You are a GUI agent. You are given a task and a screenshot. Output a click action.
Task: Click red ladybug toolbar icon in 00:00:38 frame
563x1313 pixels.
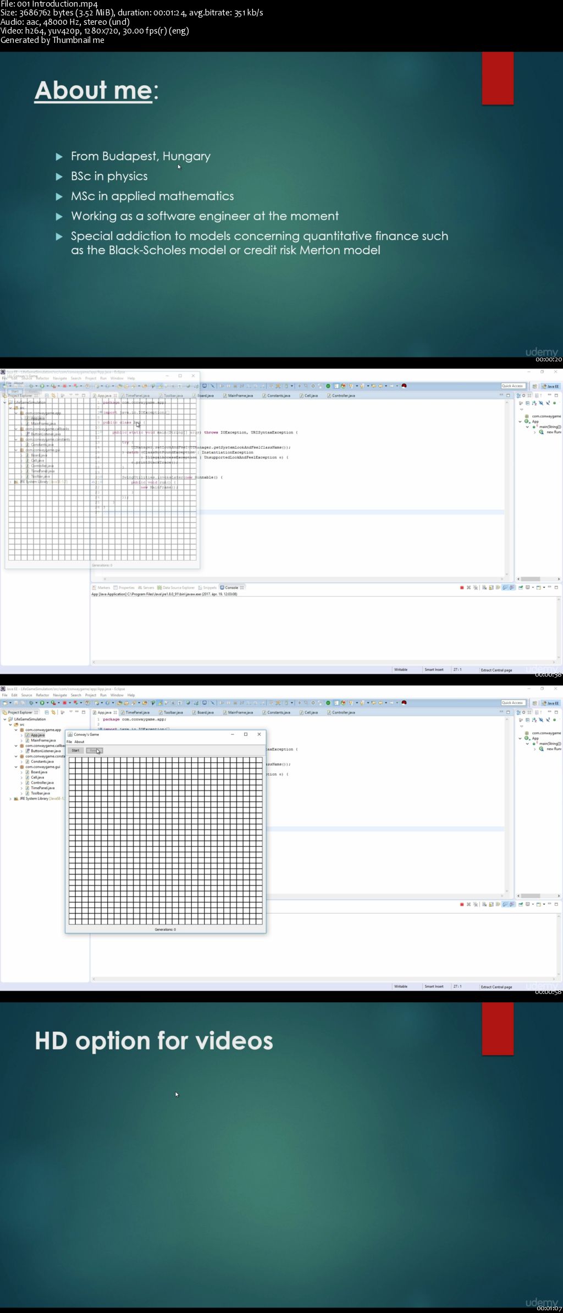coord(404,386)
